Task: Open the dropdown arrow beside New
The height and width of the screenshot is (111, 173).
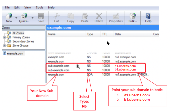Action: click(x=16, y=18)
